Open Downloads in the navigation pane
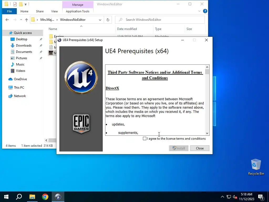 pos(24,46)
